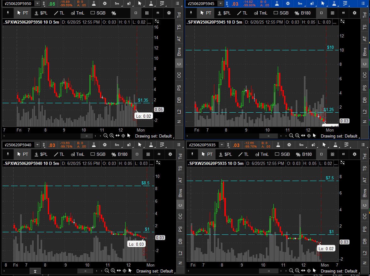Click zoom out magnifier under P5940 chart
Viewport: 370px width, 276px height.
[x=107, y=271]
